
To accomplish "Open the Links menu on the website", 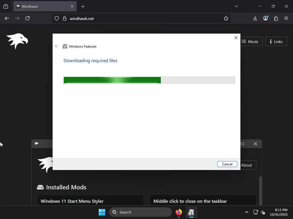I will click(x=276, y=42).
